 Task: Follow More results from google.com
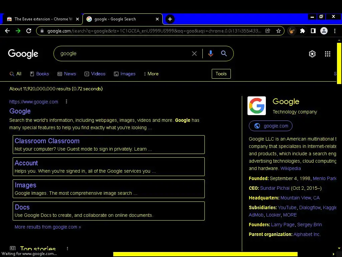pyautogui.click(x=48, y=227)
